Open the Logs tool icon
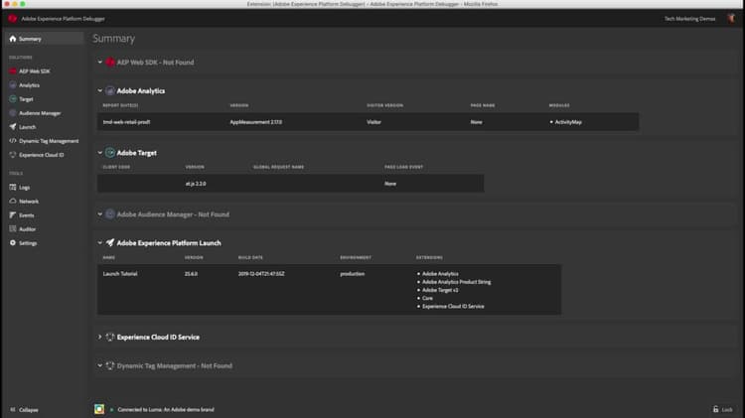The width and height of the screenshot is (745, 418). click(x=13, y=187)
